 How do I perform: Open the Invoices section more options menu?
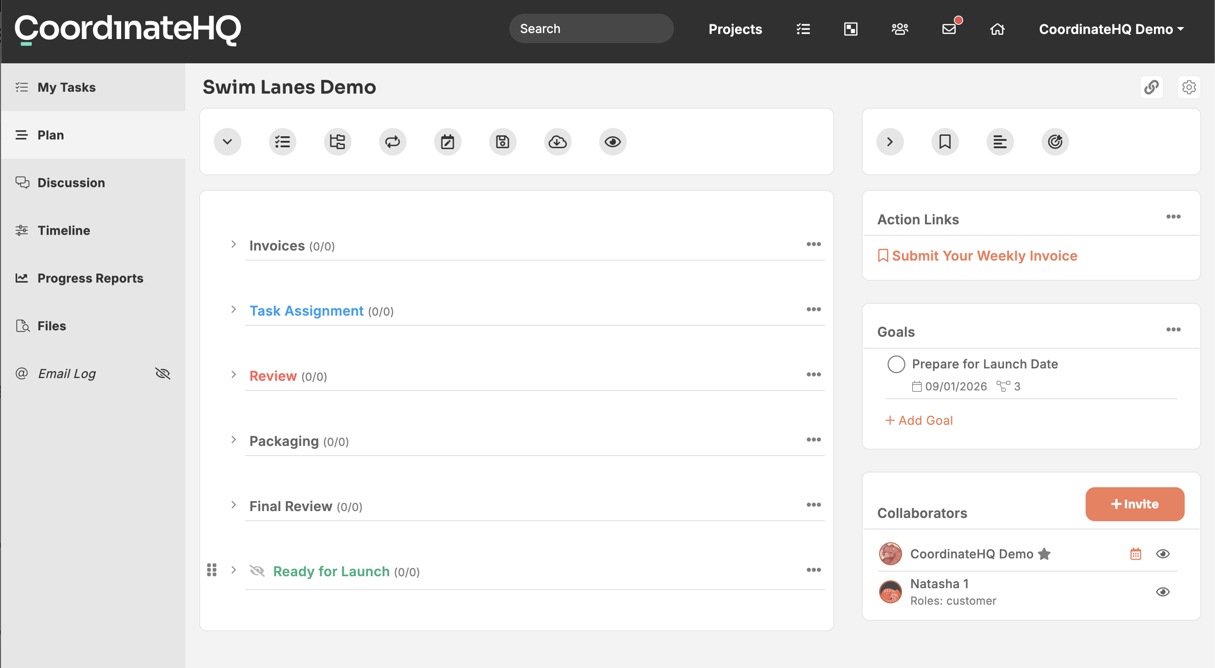(x=814, y=245)
